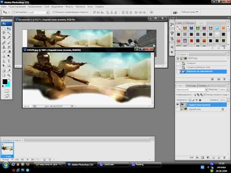
Task: Open the Workspace dropdown
Action: (x=190, y=12)
